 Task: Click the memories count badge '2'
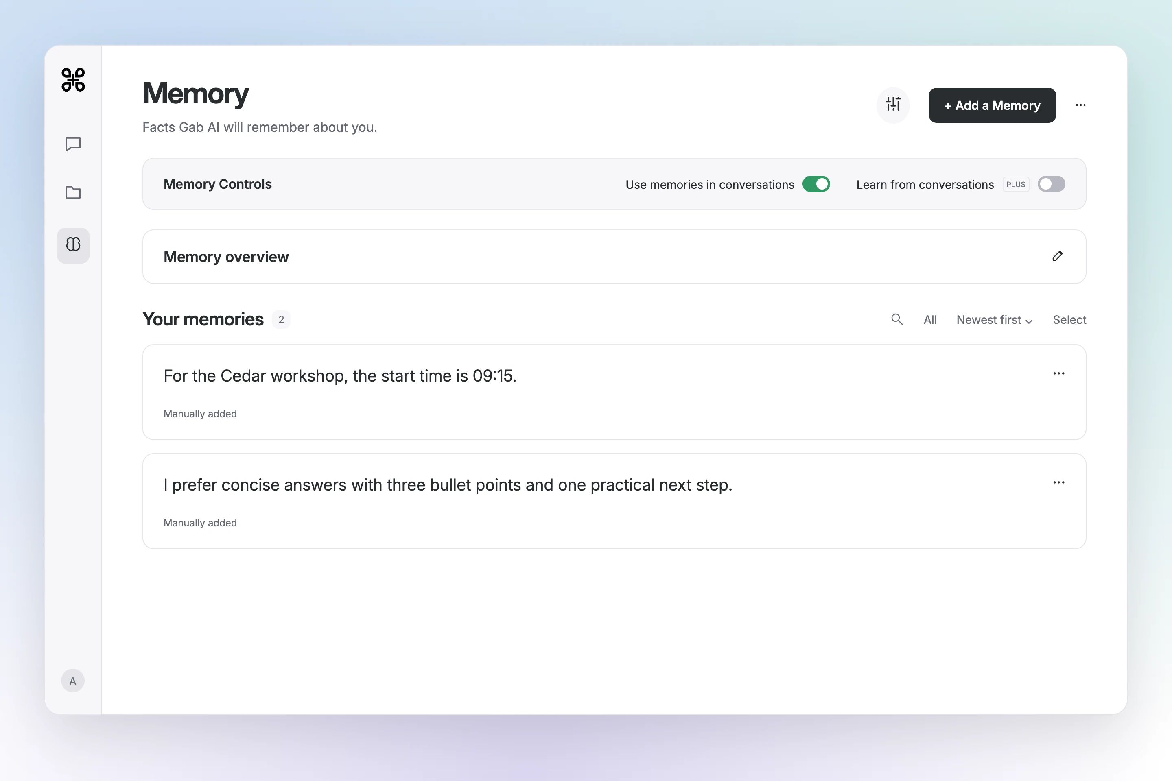click(281, 319)
